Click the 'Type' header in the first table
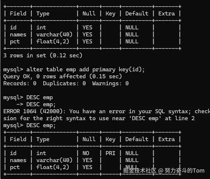The width and height of the screenshot is (210, 179). [x=43, y=14]
